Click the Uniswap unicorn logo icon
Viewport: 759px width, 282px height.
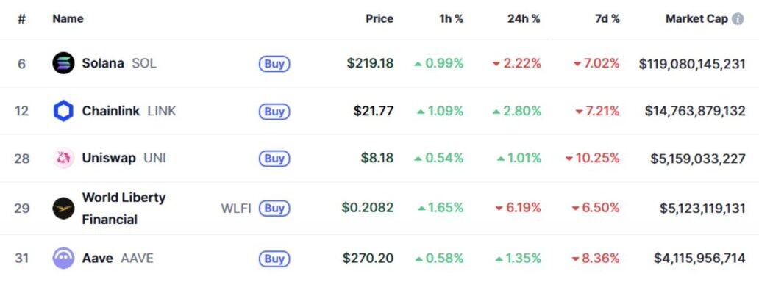point(63,159)
